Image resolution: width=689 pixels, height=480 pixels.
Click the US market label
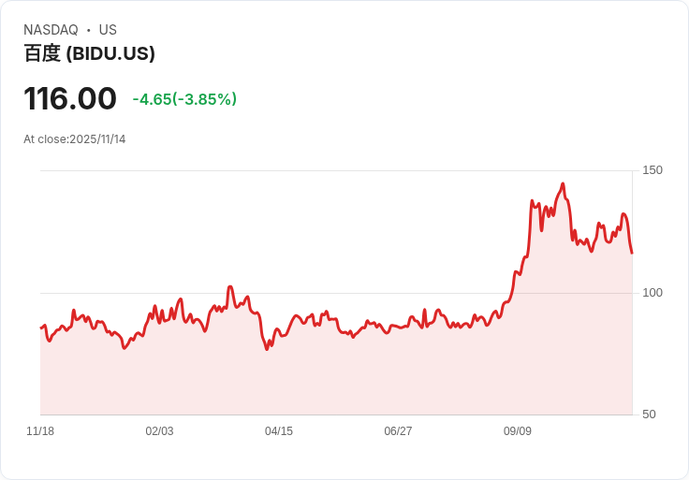pyautogui.click(x=108, y=30)
